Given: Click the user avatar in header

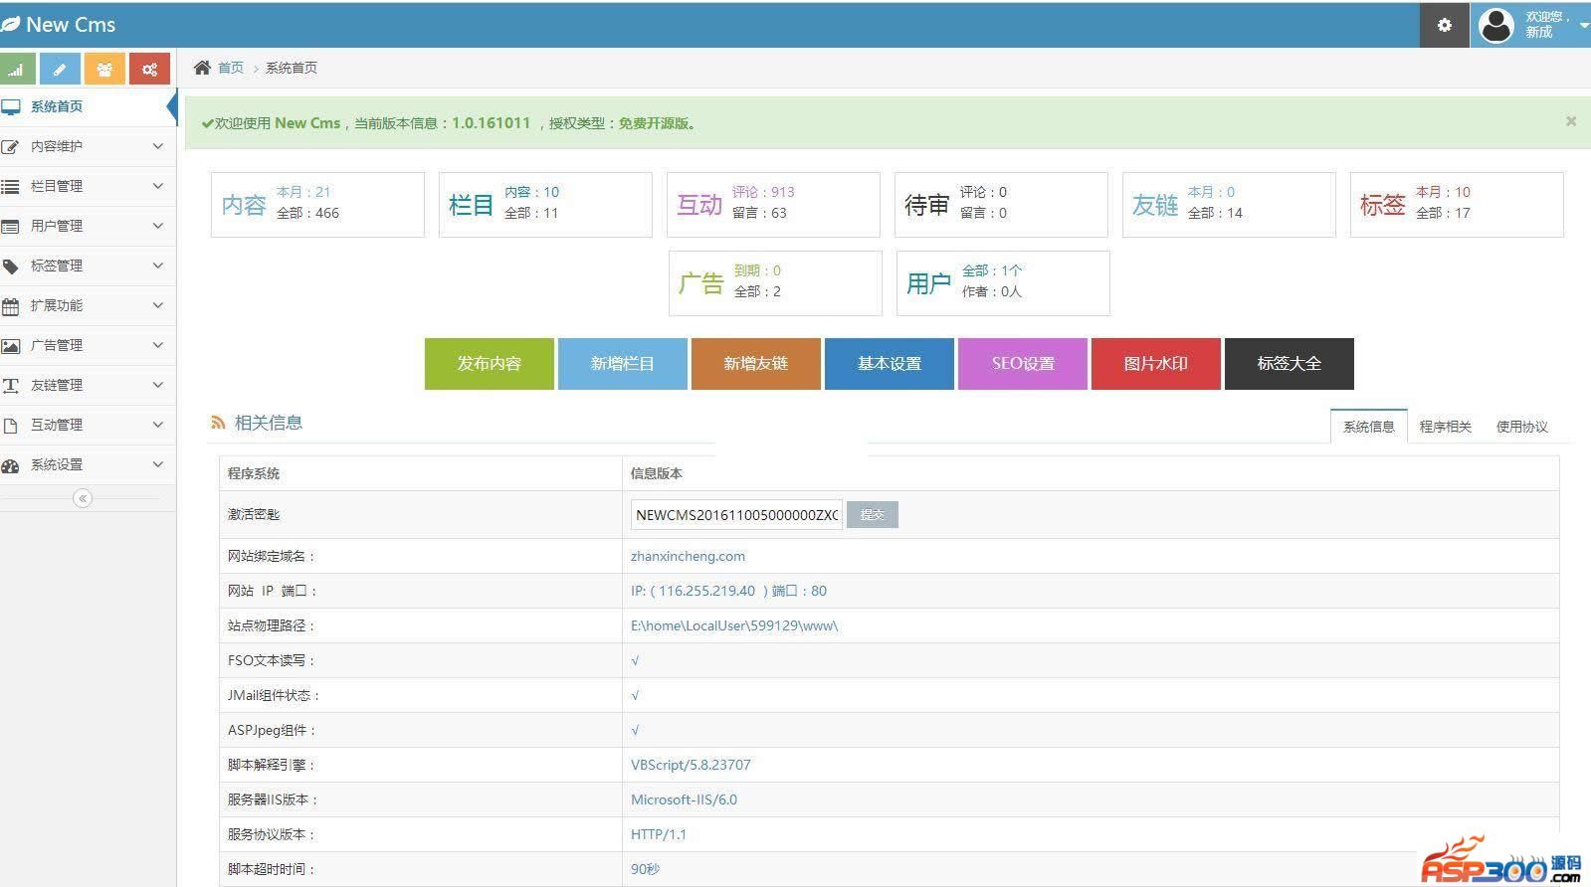Looking at the screenshot, I should [x=1496, y=25].
